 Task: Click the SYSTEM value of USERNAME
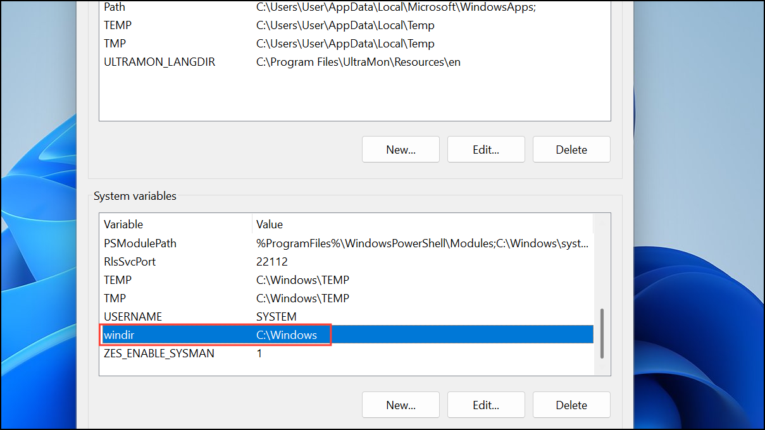pyautogui.click(x=277, y=317)
